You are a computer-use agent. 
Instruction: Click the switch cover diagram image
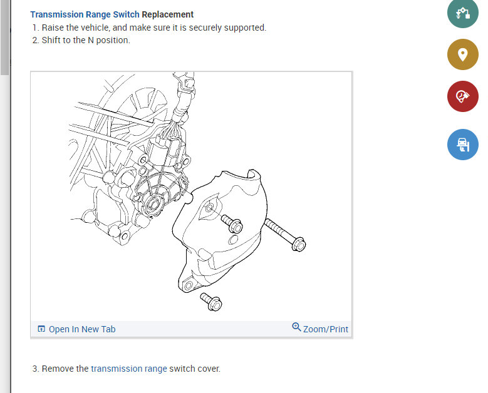(191, 196)
